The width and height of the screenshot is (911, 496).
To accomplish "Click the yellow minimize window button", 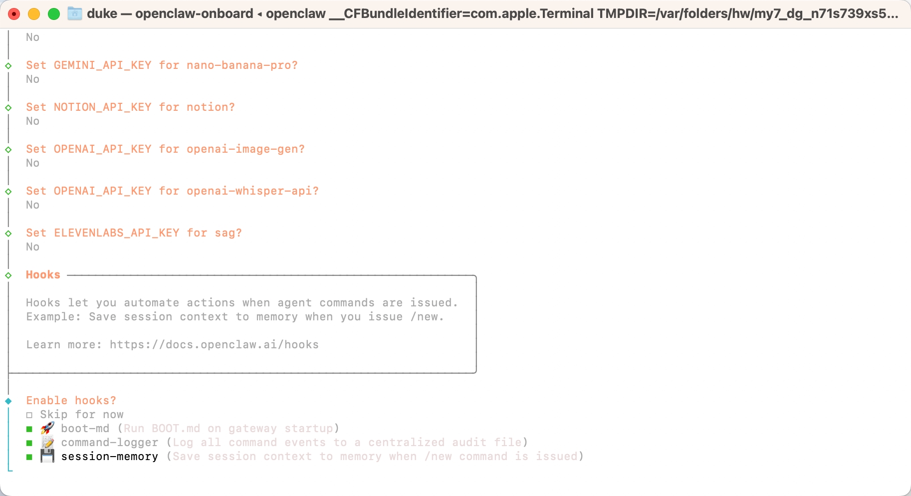I will 34,14.
